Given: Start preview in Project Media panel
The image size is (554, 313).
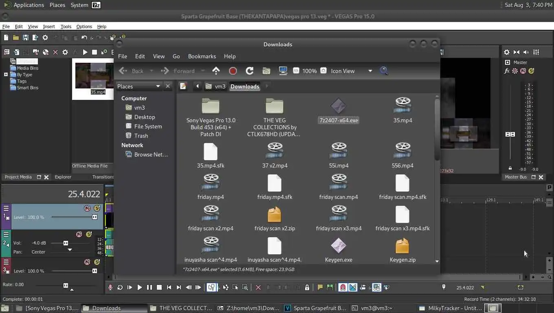Looking at the screenshot, I should coord(85,52).
